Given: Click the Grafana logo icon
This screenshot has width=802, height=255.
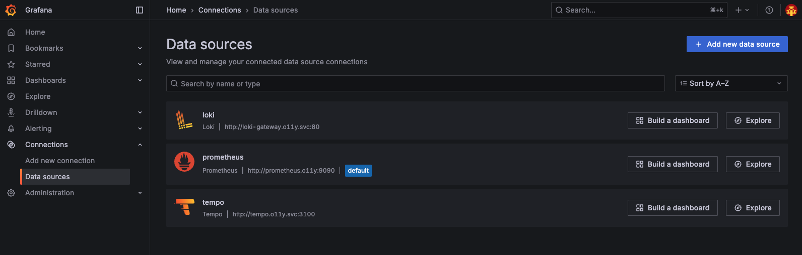Looking at the screenshot, I should coord(11,10).
